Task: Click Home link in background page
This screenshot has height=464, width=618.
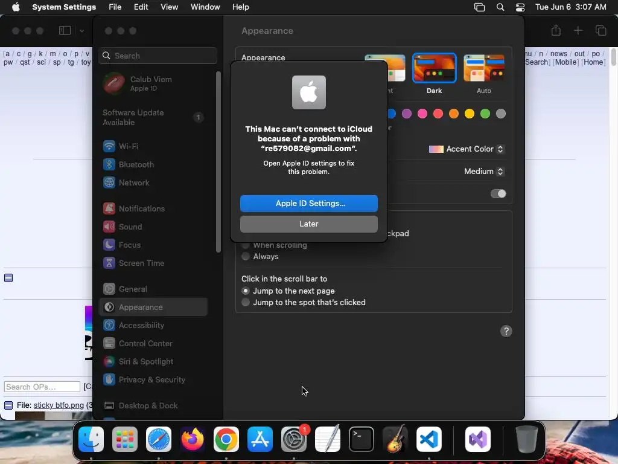Action: point(593,62)
